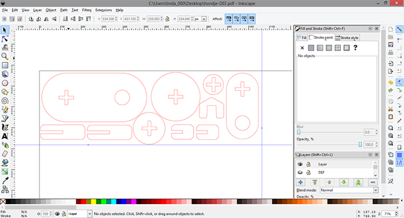Click the yellow Undo arrow
The height and width of the screenshot is (218, 404).
(391, 82)
